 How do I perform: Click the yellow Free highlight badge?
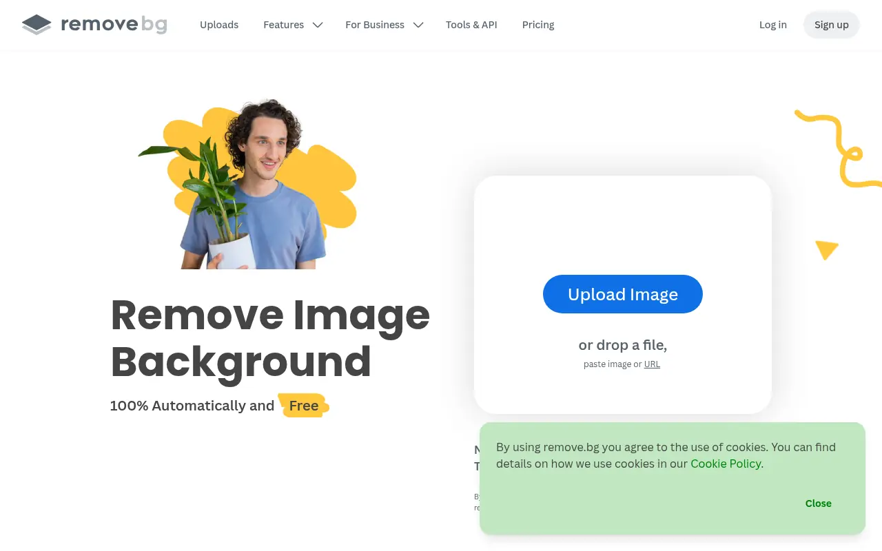(x=303, y=406)
